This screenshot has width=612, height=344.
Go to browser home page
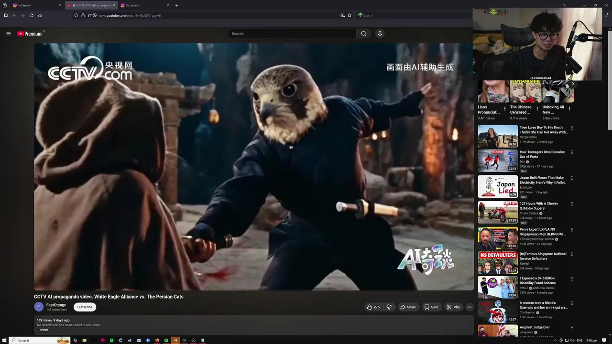coord(40,15)
